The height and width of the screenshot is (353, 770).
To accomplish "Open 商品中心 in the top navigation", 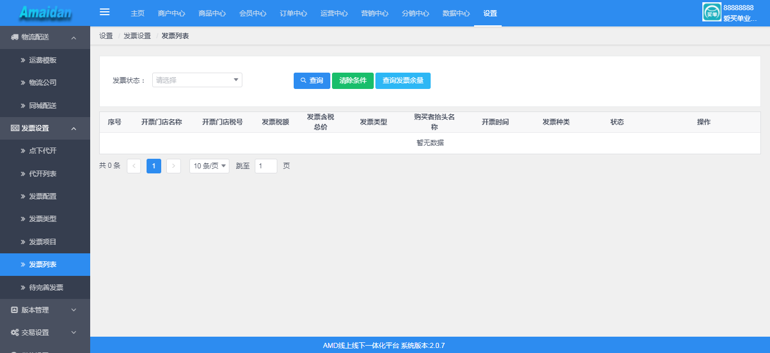I will click(212, 14).
